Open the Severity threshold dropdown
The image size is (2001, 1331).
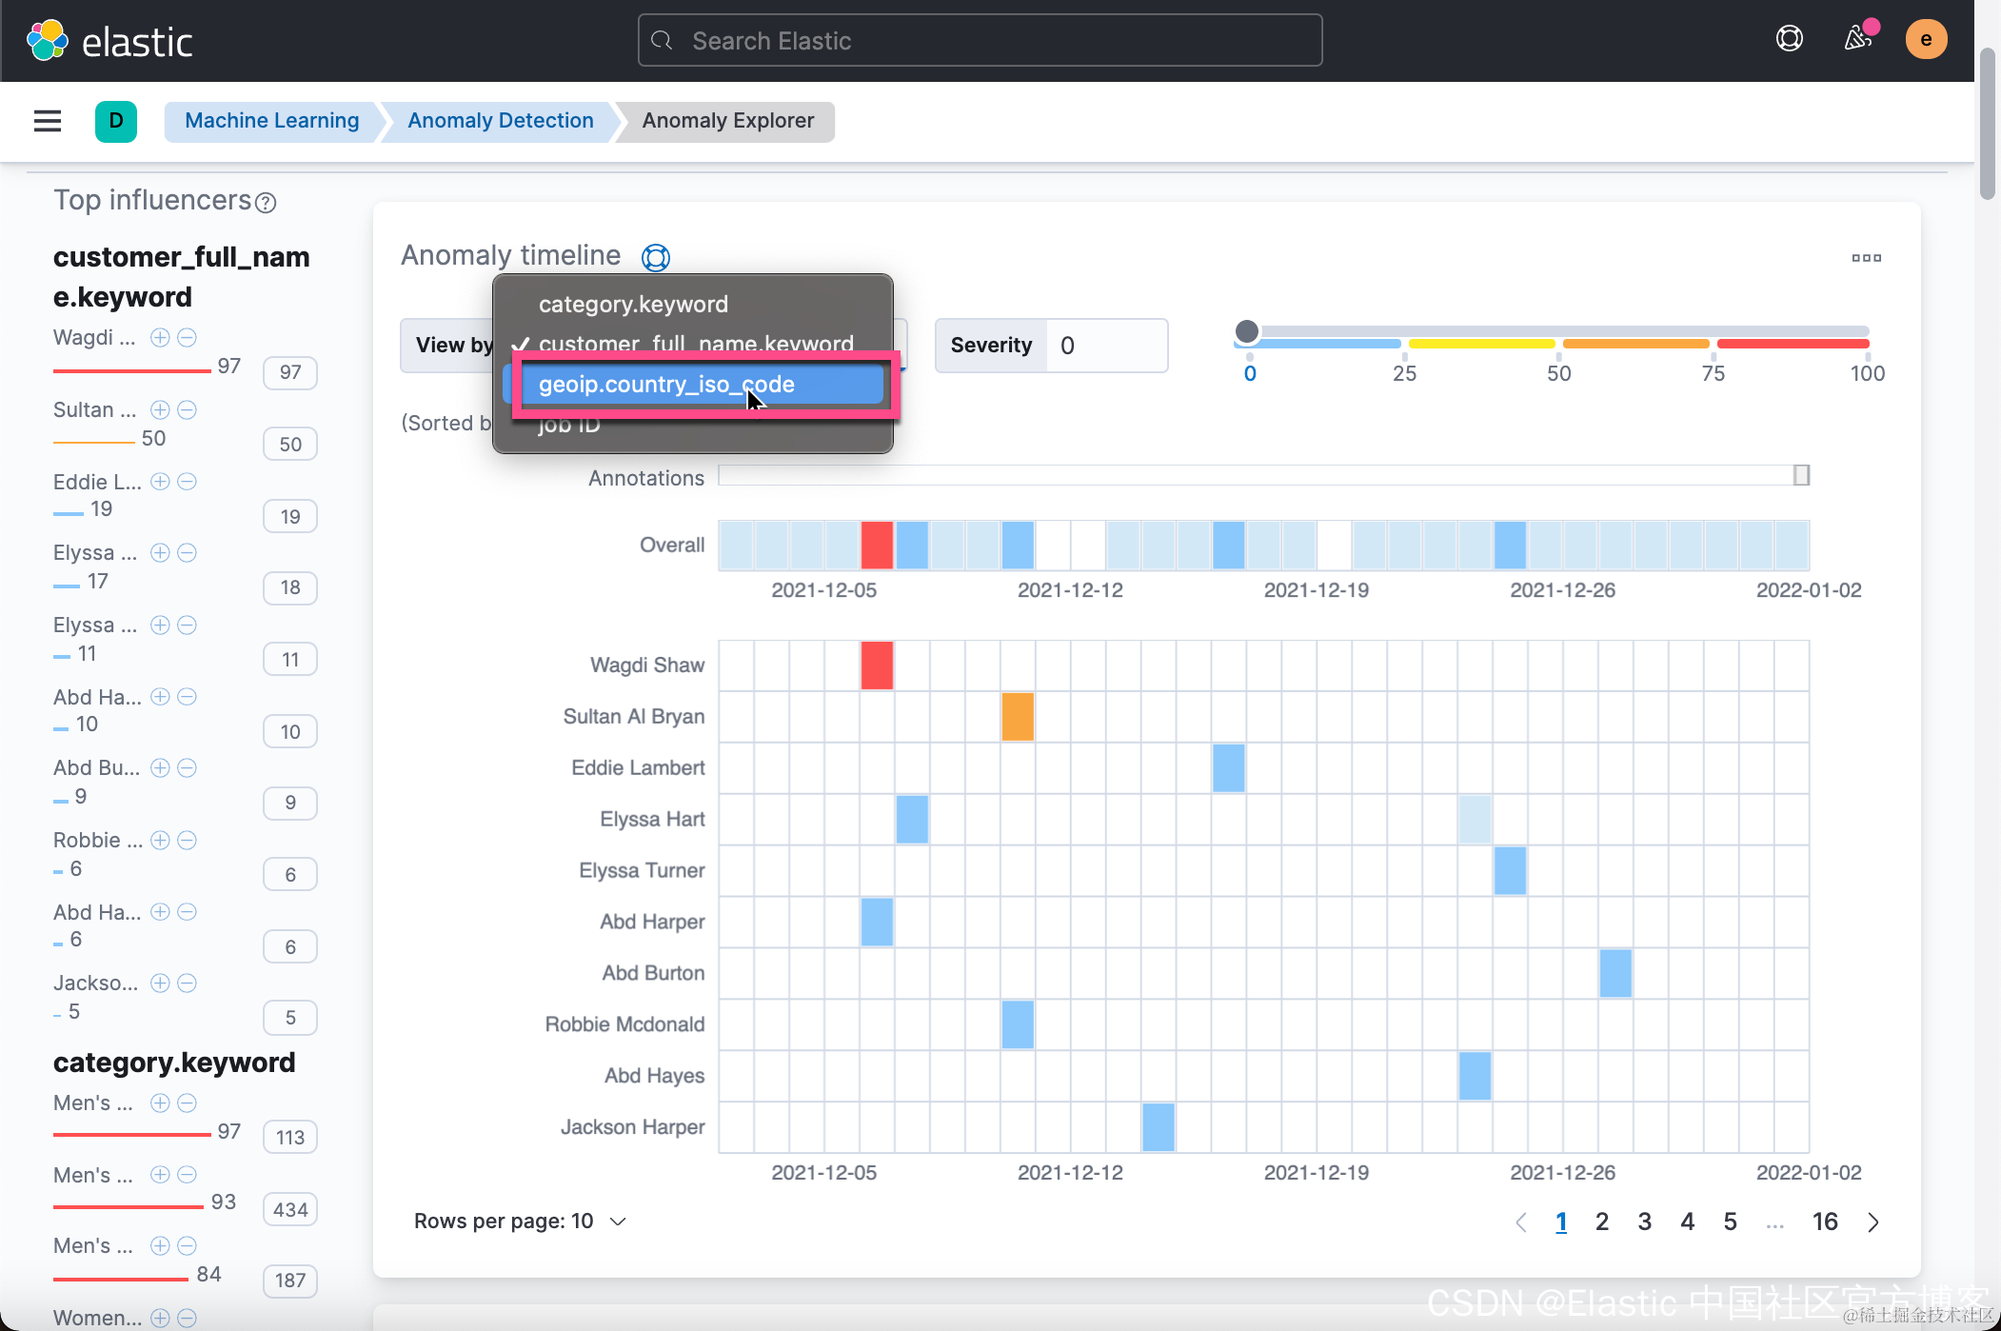click(x=1104, y=346)
